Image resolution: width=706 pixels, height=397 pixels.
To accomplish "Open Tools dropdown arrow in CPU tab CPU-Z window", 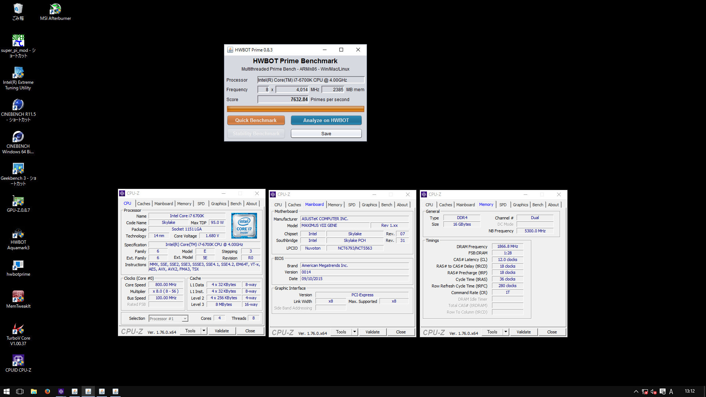I will coord(204,331).
